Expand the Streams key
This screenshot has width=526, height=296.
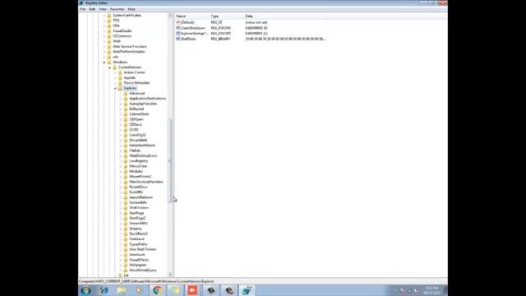click(121, 229)
